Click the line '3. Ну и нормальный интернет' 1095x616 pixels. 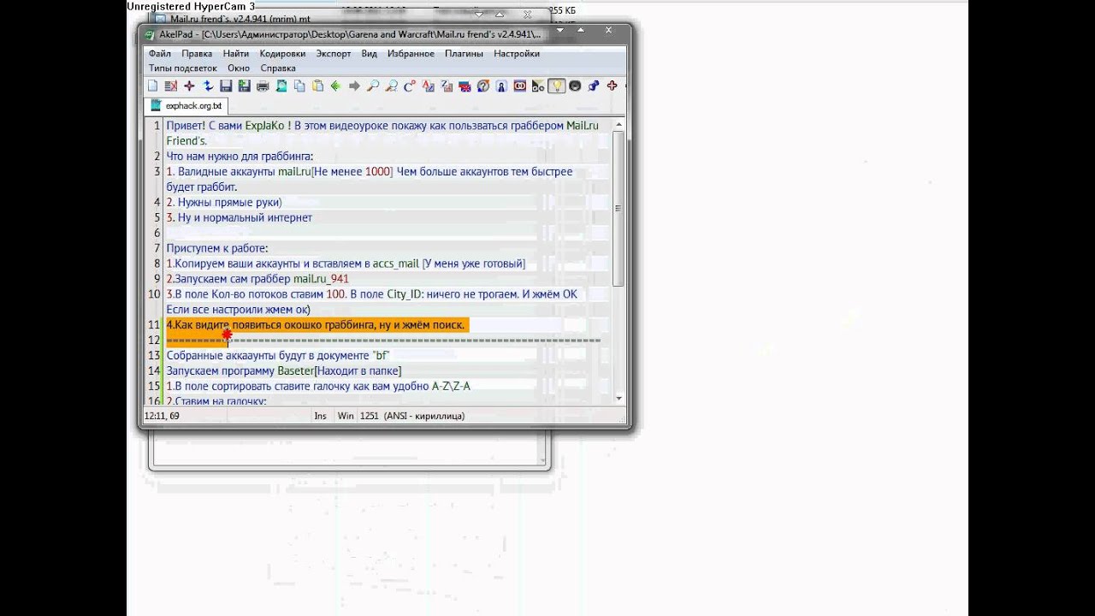pyautogui.click(x=239, y=217)
